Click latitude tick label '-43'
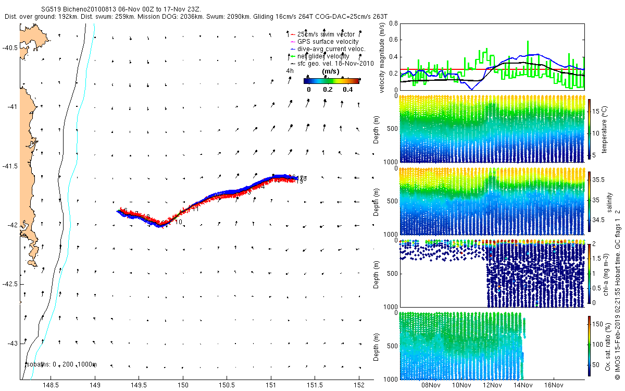 coord(11,344)
